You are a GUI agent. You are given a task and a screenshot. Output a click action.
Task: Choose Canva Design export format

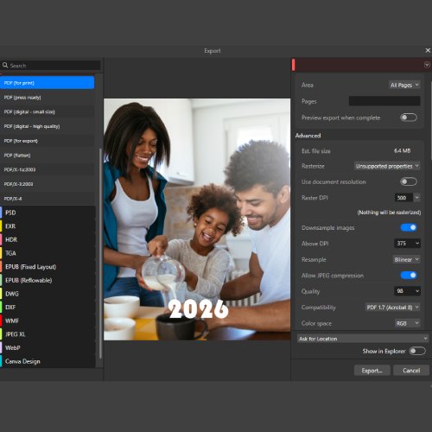click(48, 361)
